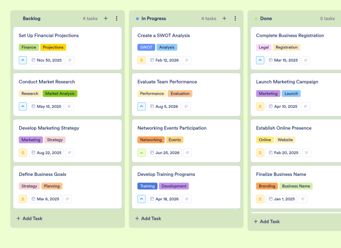Image resolution: width=341 pixels, height=248 pixels.
Task: Click plus icon in Backlog column header
Action: (106, 19)
